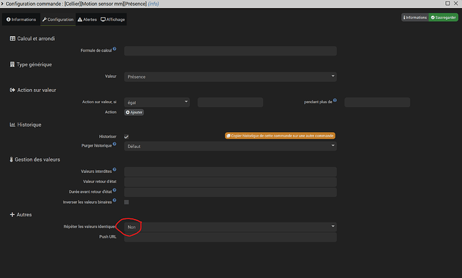Click the green Sauvegarder button
Screen dimensions: 462x278
[x=443, y=17]
